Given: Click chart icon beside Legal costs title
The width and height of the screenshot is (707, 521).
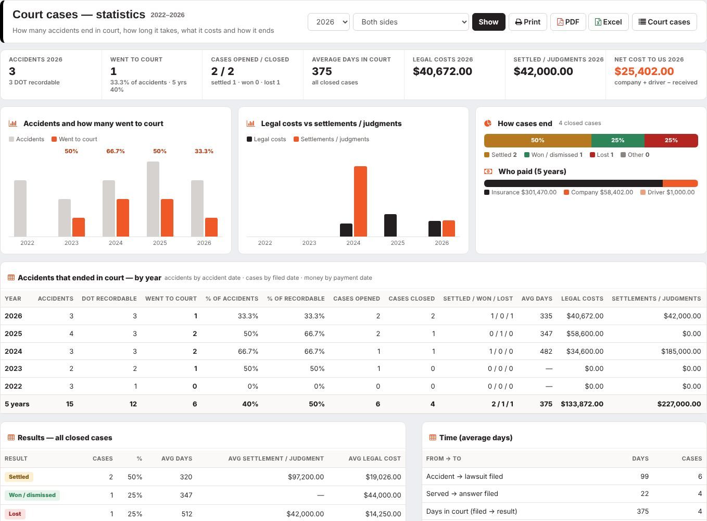Looking at the screenshot, I should (x=250, y=123).
